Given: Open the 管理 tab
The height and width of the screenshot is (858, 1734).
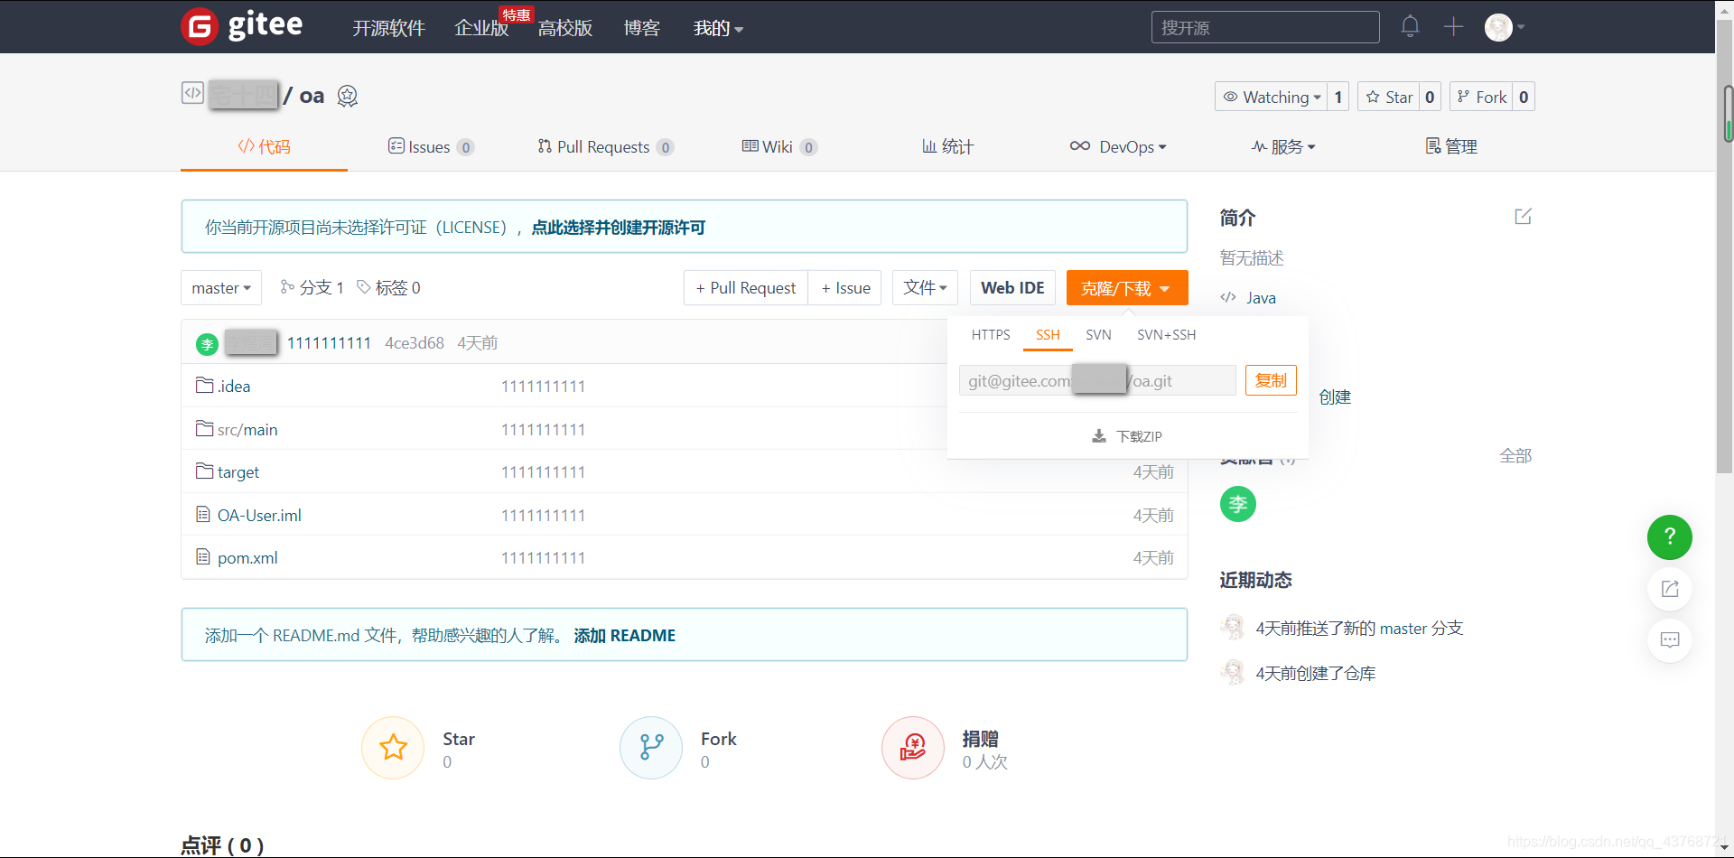Looking at the screenshot, I should pyautogui.click(x=1451, y=146).
